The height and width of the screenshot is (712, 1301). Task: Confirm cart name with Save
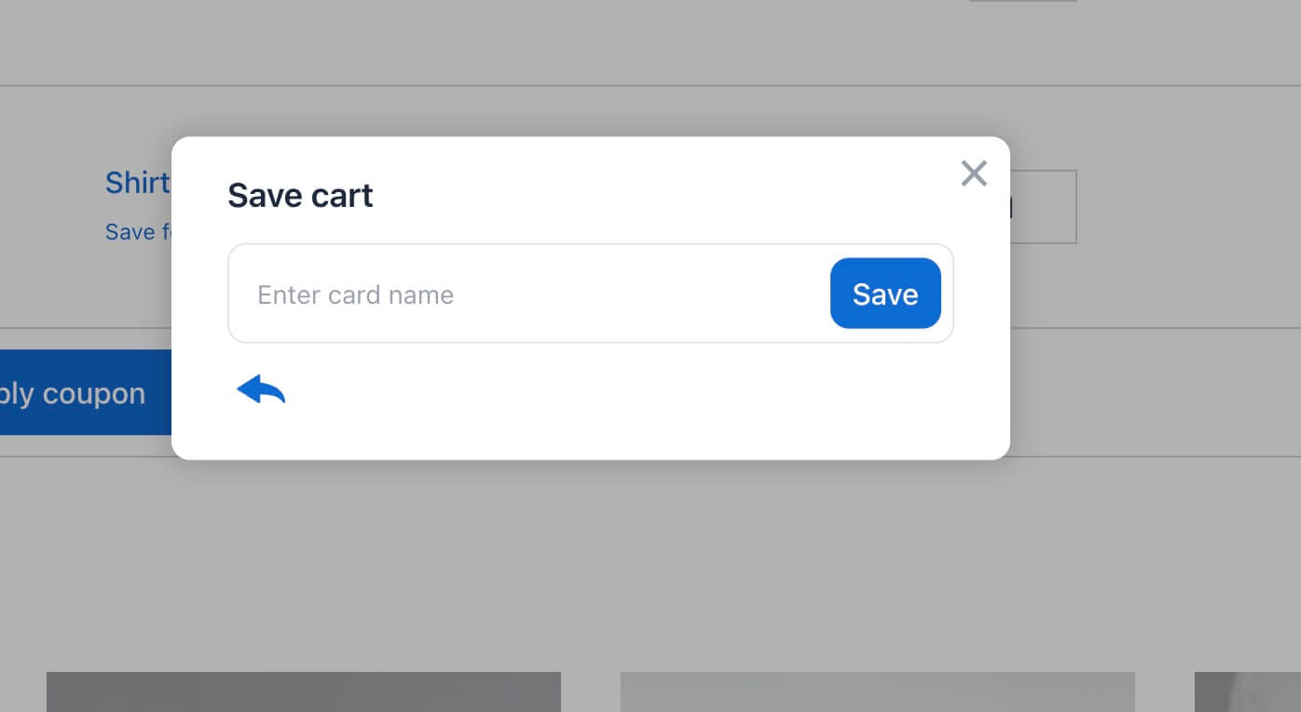(885, 293)
